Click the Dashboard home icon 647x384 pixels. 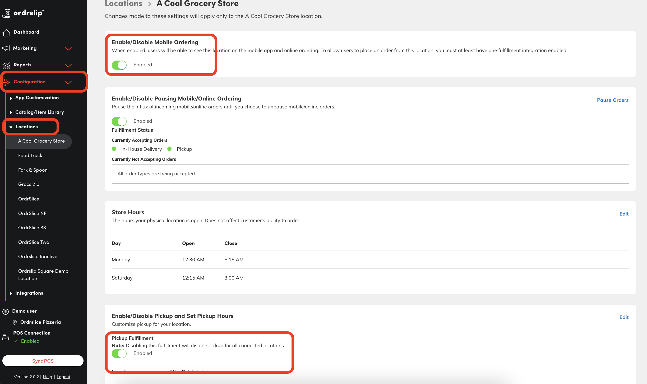pos(6,32)
